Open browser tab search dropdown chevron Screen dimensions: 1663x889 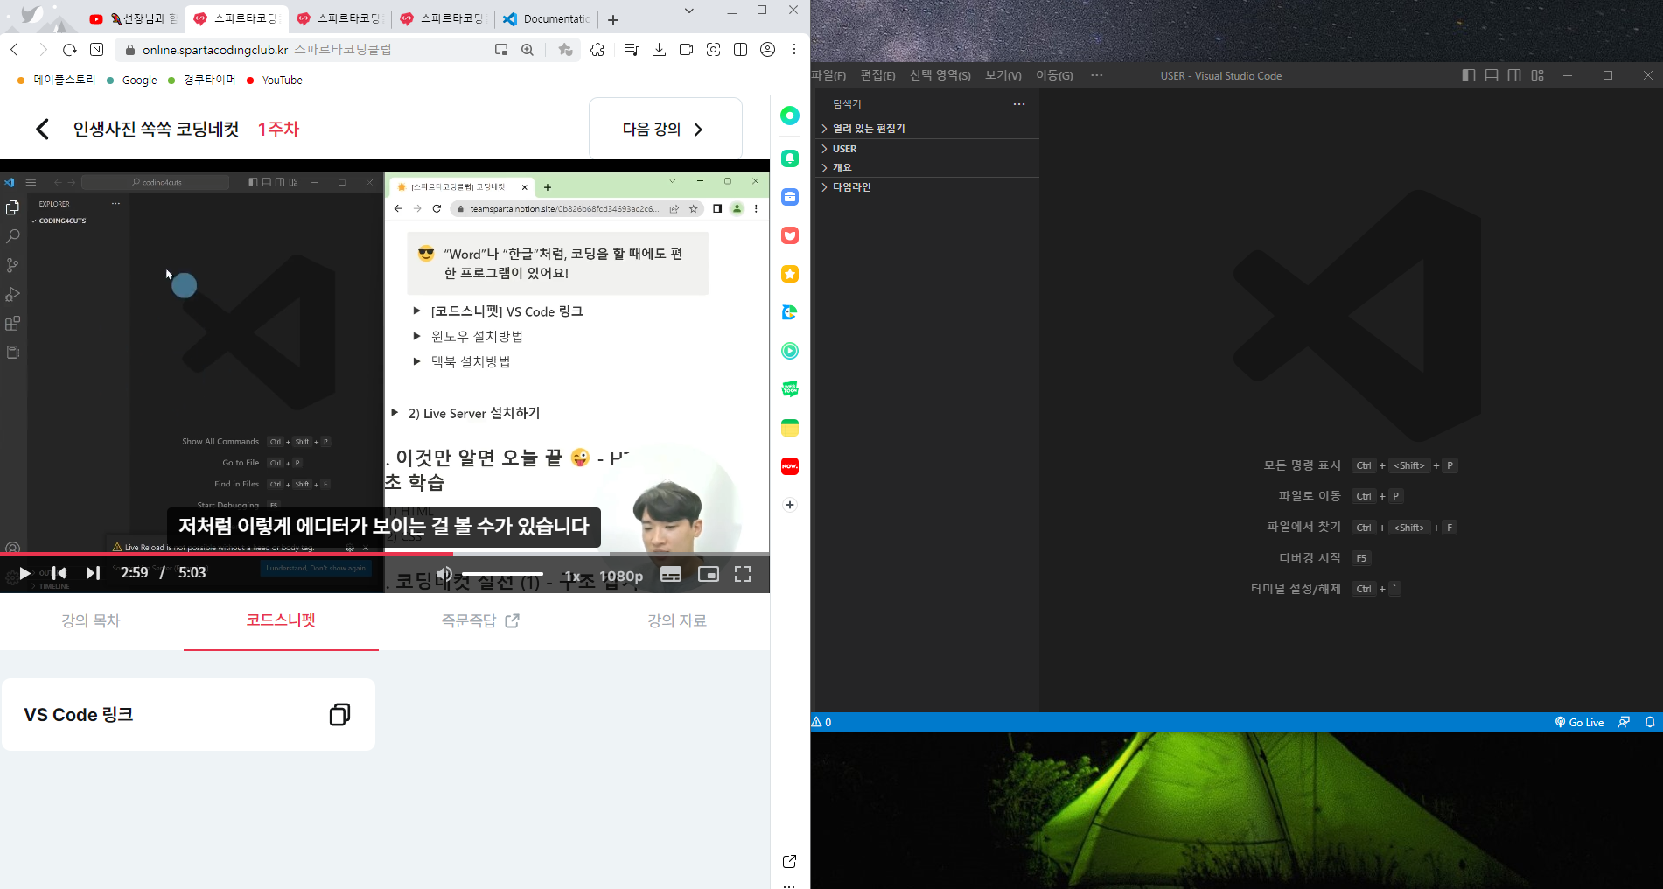689,10
